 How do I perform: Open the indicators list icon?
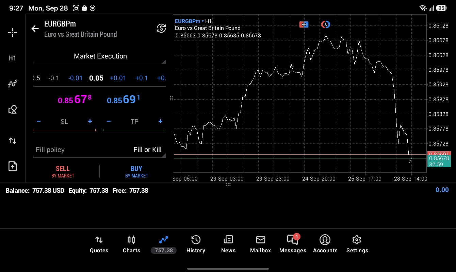(x=13, y=84)
